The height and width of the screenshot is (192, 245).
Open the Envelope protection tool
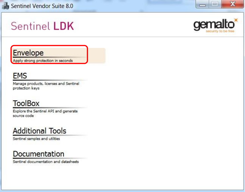coord(28,53)
